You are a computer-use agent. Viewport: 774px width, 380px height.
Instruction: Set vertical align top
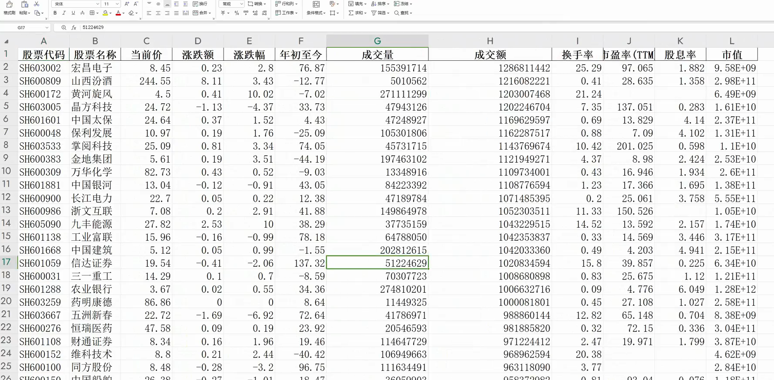149,4
